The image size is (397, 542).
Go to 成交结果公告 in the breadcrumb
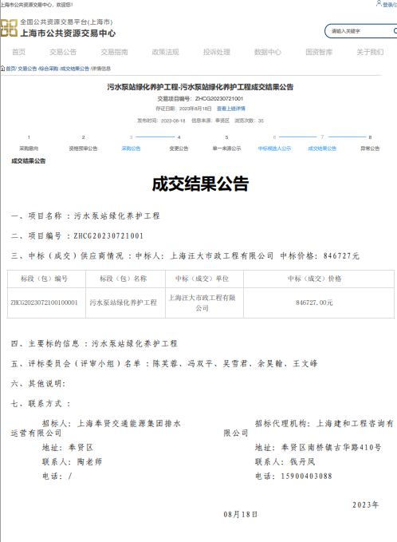(75, 69)
